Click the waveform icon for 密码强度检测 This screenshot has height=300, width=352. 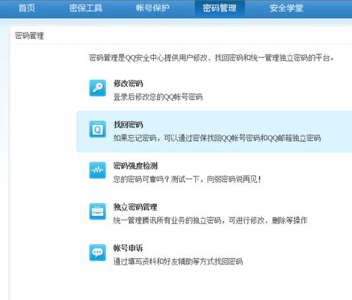(x=97, y=170)
